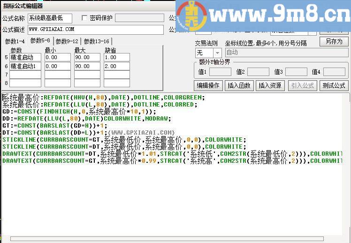
Task: Click parameter 7 empty 最小 field
Action: 58,75
